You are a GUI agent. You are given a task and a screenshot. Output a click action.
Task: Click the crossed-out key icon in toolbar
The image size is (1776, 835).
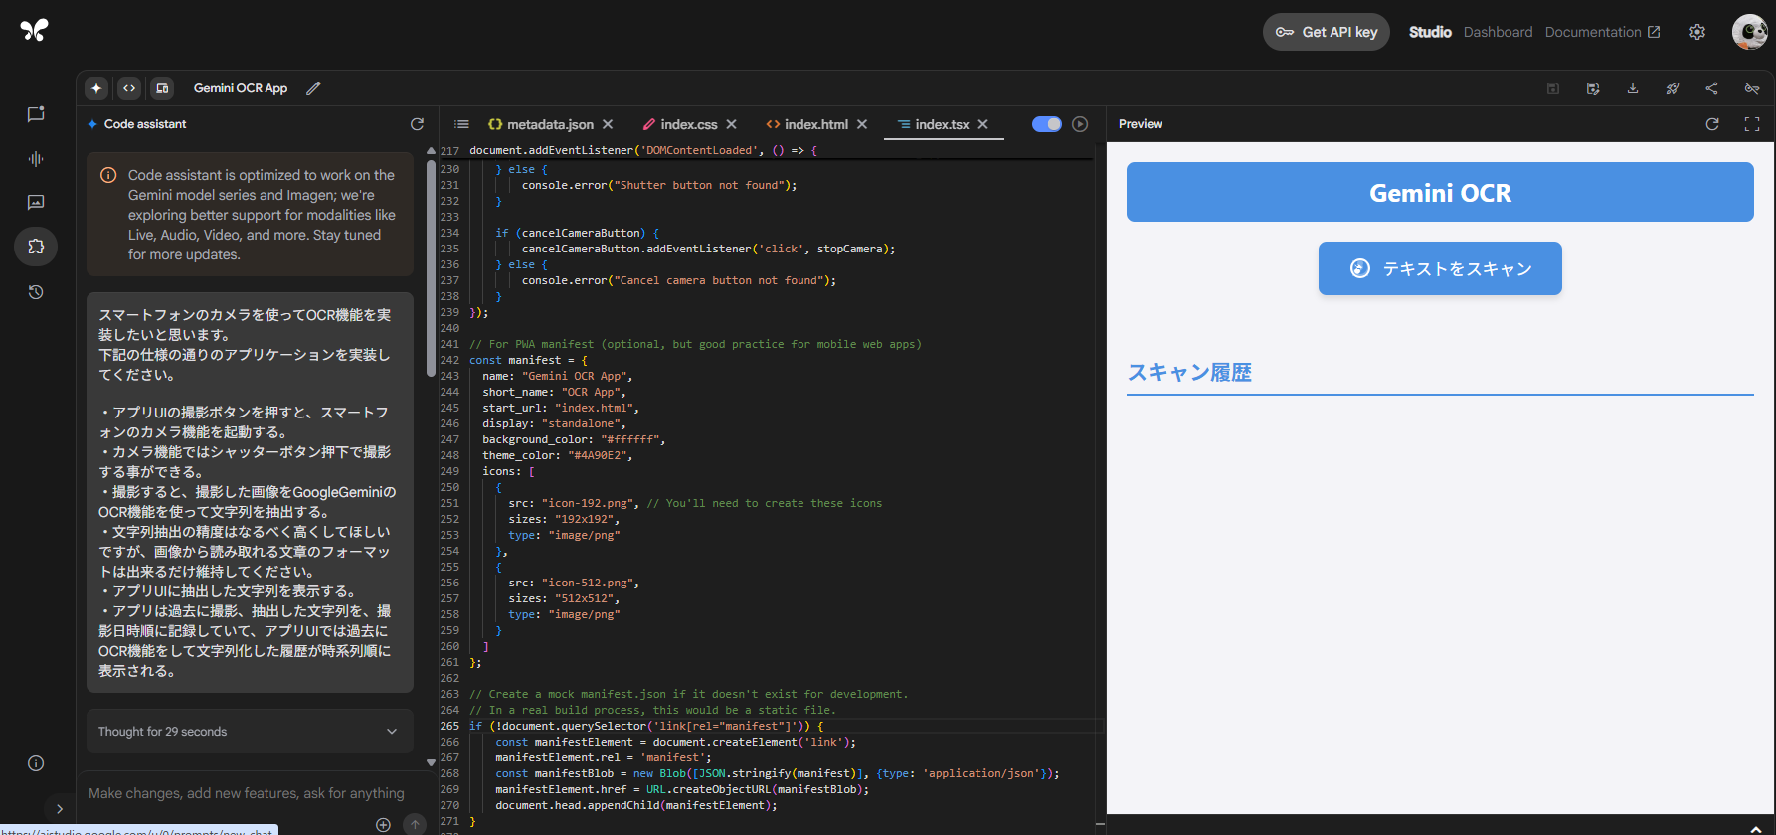coord(1752,88)
